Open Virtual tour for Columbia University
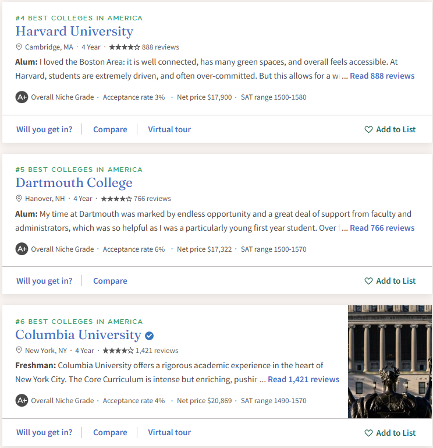The height and width of the screenshot is (448, 433). [169, 433]
